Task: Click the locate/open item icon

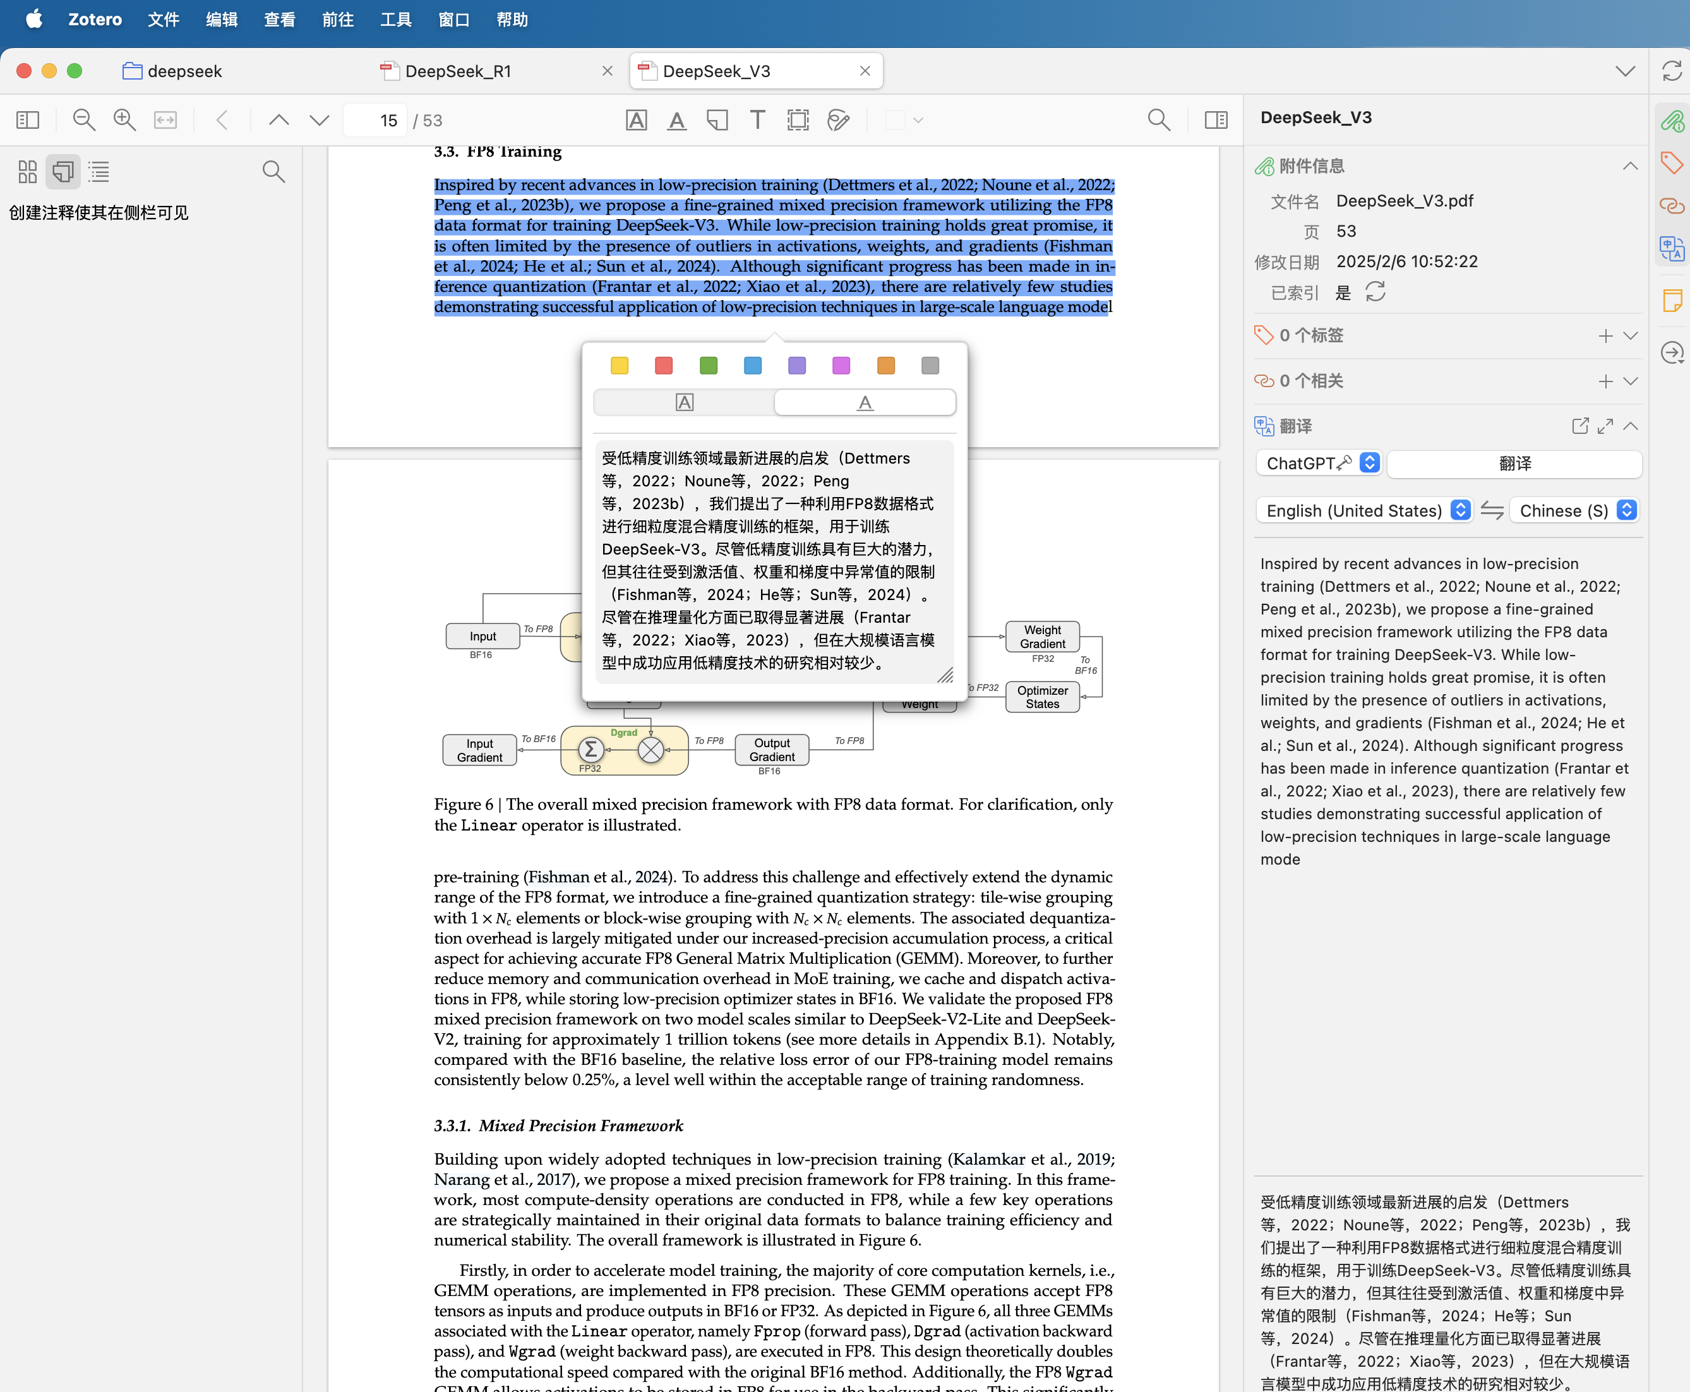Action: (x=1672, y=352)
